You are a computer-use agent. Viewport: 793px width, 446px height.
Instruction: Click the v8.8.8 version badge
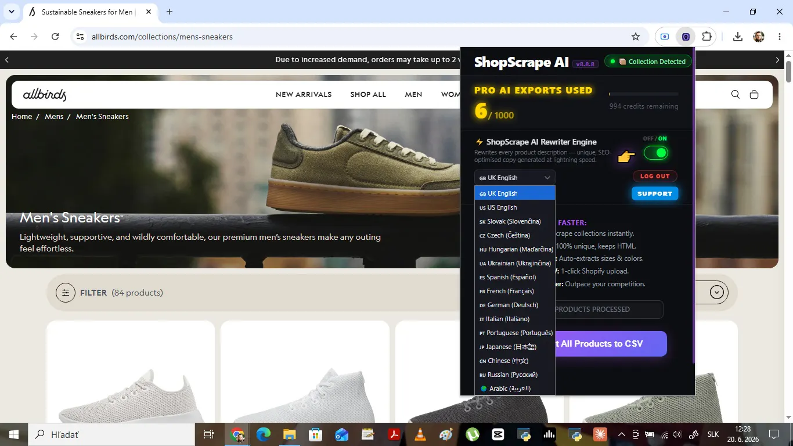tap(585, 64)
